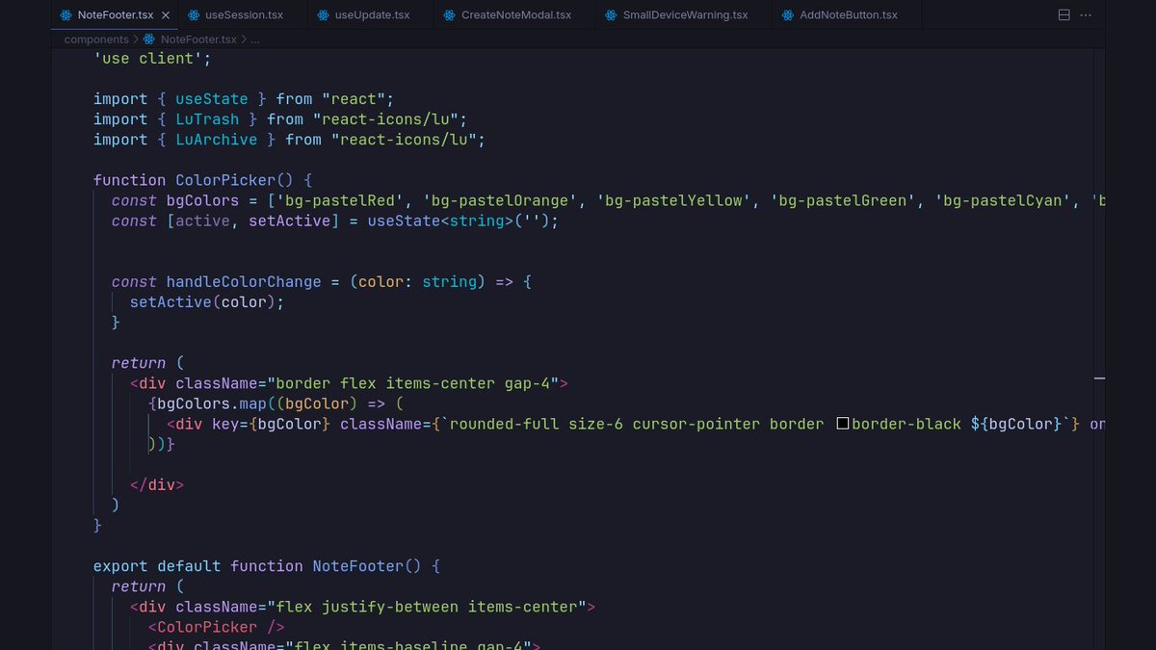
Task: Click the bgColors constant declaration
Action: pos(202,200)
